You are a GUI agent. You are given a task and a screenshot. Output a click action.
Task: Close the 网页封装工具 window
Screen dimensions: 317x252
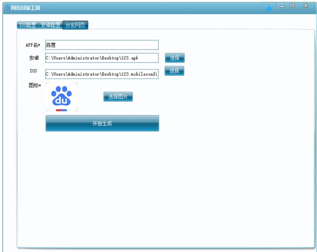point(305,6)
